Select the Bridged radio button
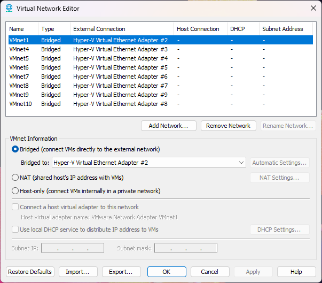The width and height of the screenshot is (322, 283). click(x=15, y=149)
